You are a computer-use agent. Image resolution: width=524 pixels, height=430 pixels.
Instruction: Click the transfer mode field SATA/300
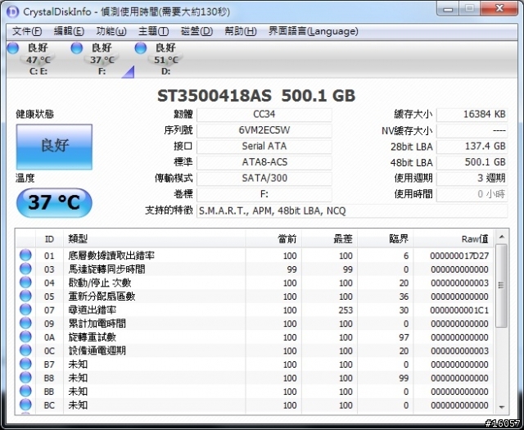264,179
